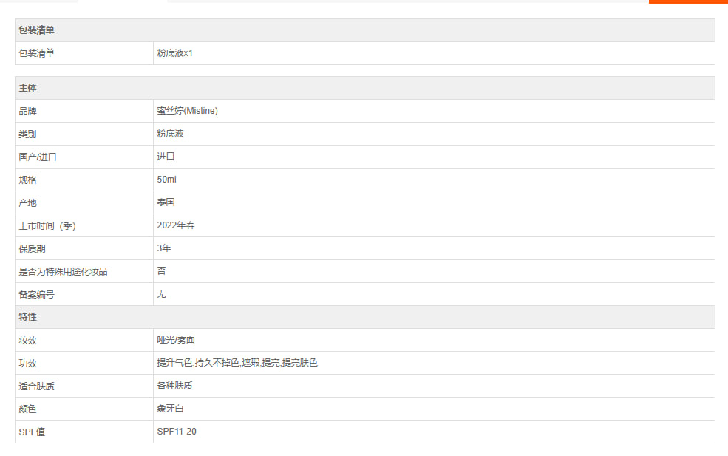Click the SPF11-20 value

(x=177, y=432)
